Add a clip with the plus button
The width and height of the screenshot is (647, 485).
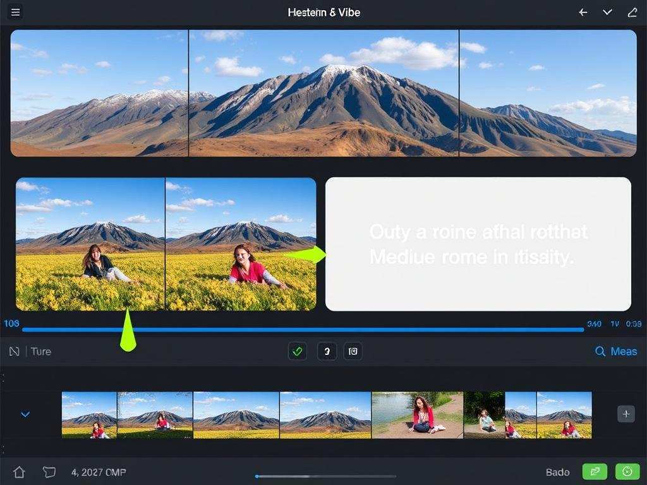click(x=626, y=414)
